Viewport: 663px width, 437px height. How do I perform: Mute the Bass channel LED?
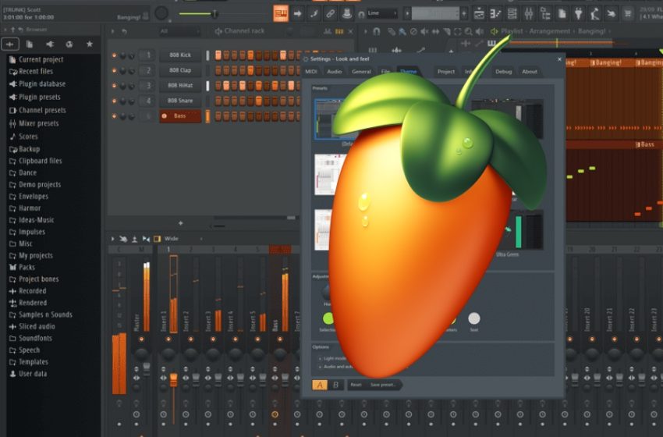(x=114, y=116)
